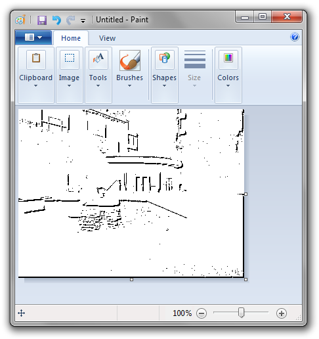Expand the Customize Quick Access Toolbar arrow
The height and width of the screenshot is (339, 319).
pos(83,21)
